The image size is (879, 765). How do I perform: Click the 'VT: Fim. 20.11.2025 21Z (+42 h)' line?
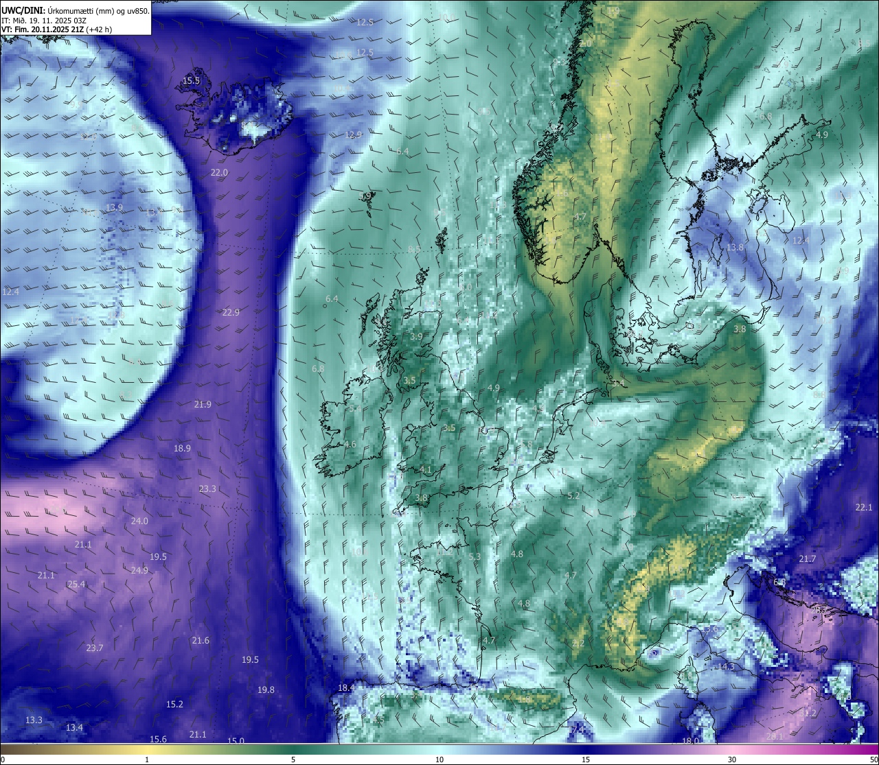pos(57,30)
